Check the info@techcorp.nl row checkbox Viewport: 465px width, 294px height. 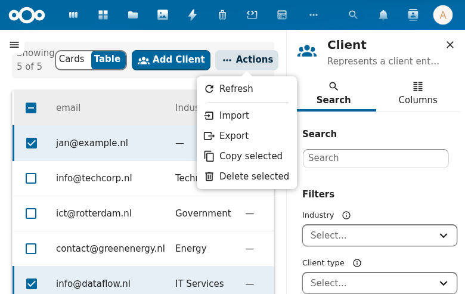coord(31,178)
